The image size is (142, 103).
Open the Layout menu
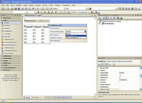tap(45, 5)
